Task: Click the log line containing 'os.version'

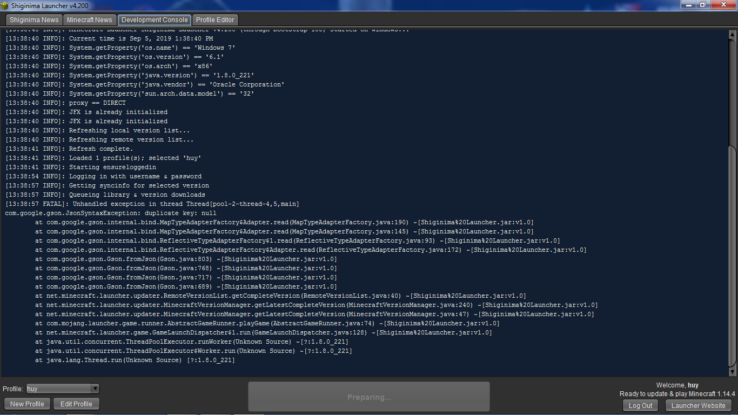Action: pyautogui.click(x=115, y=57)
